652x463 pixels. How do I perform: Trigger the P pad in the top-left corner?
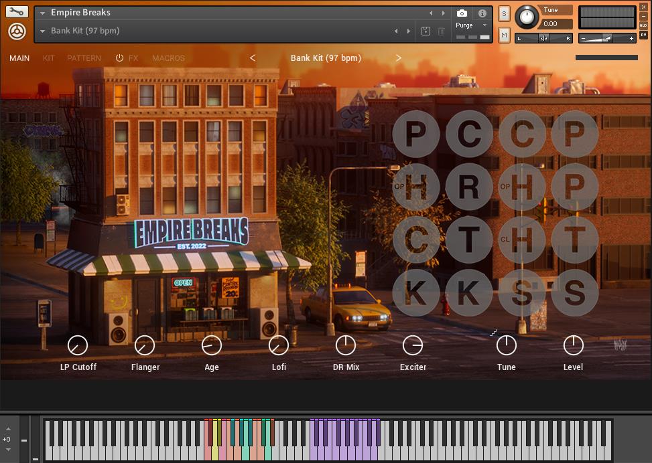pos(416,134)
